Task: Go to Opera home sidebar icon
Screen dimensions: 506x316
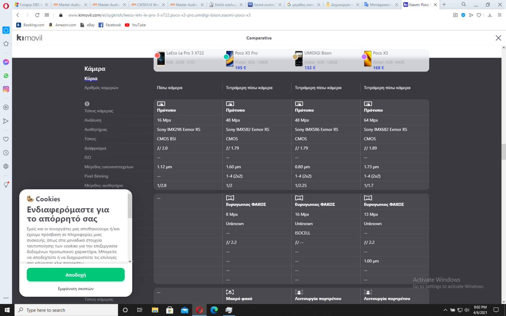Action: [x=6, y=30]
